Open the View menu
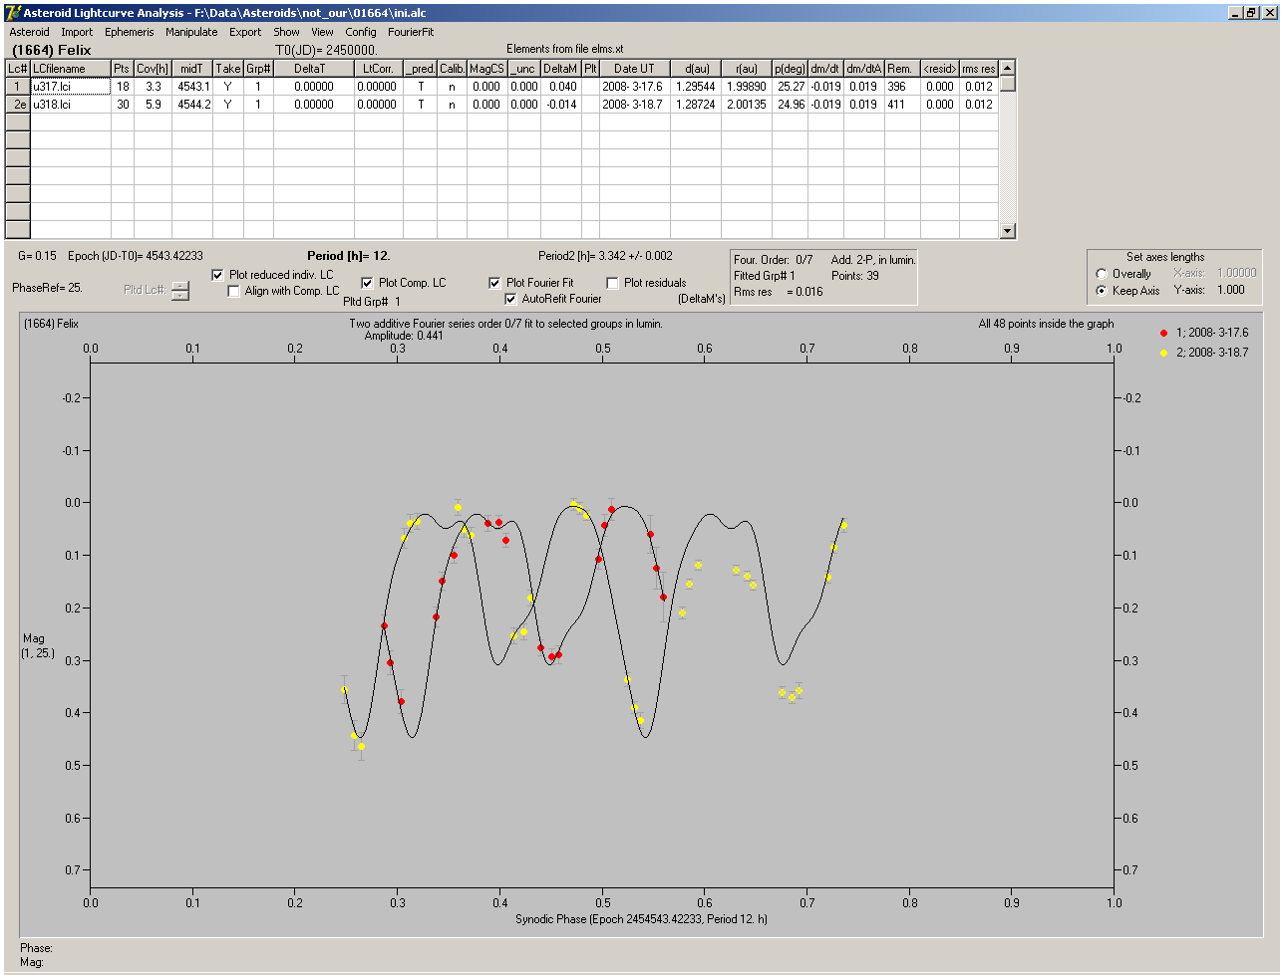The height and width of the screenshot is (975, 1284). [322, 32]
